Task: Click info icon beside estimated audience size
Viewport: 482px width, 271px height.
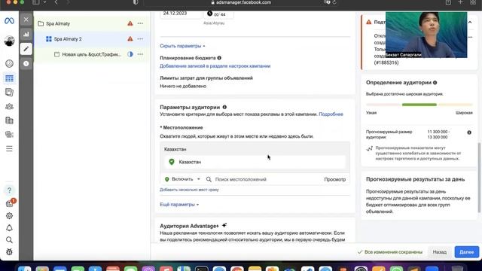Action: (469, 132)
